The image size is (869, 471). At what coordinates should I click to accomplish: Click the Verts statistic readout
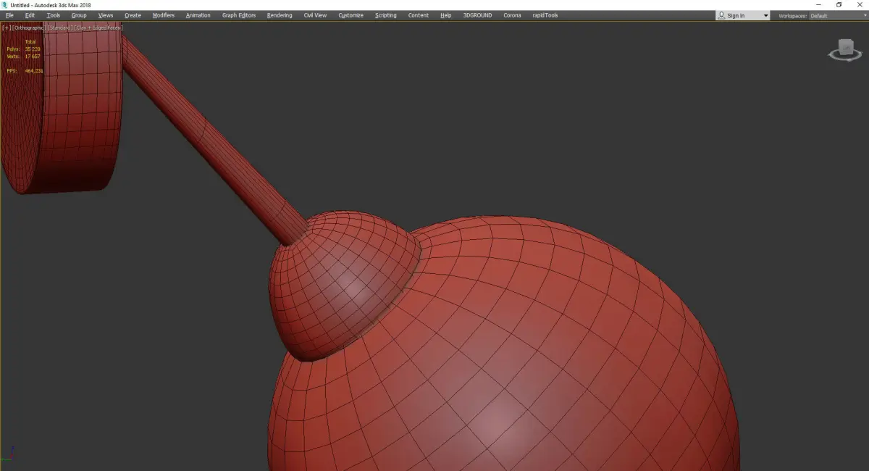click(23, 56)
